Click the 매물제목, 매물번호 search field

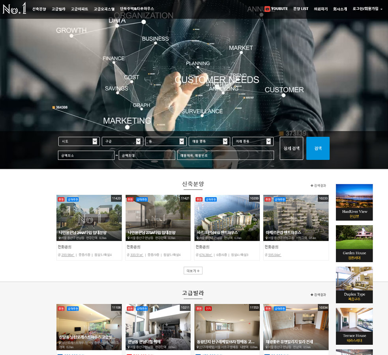tap(225, 155)
